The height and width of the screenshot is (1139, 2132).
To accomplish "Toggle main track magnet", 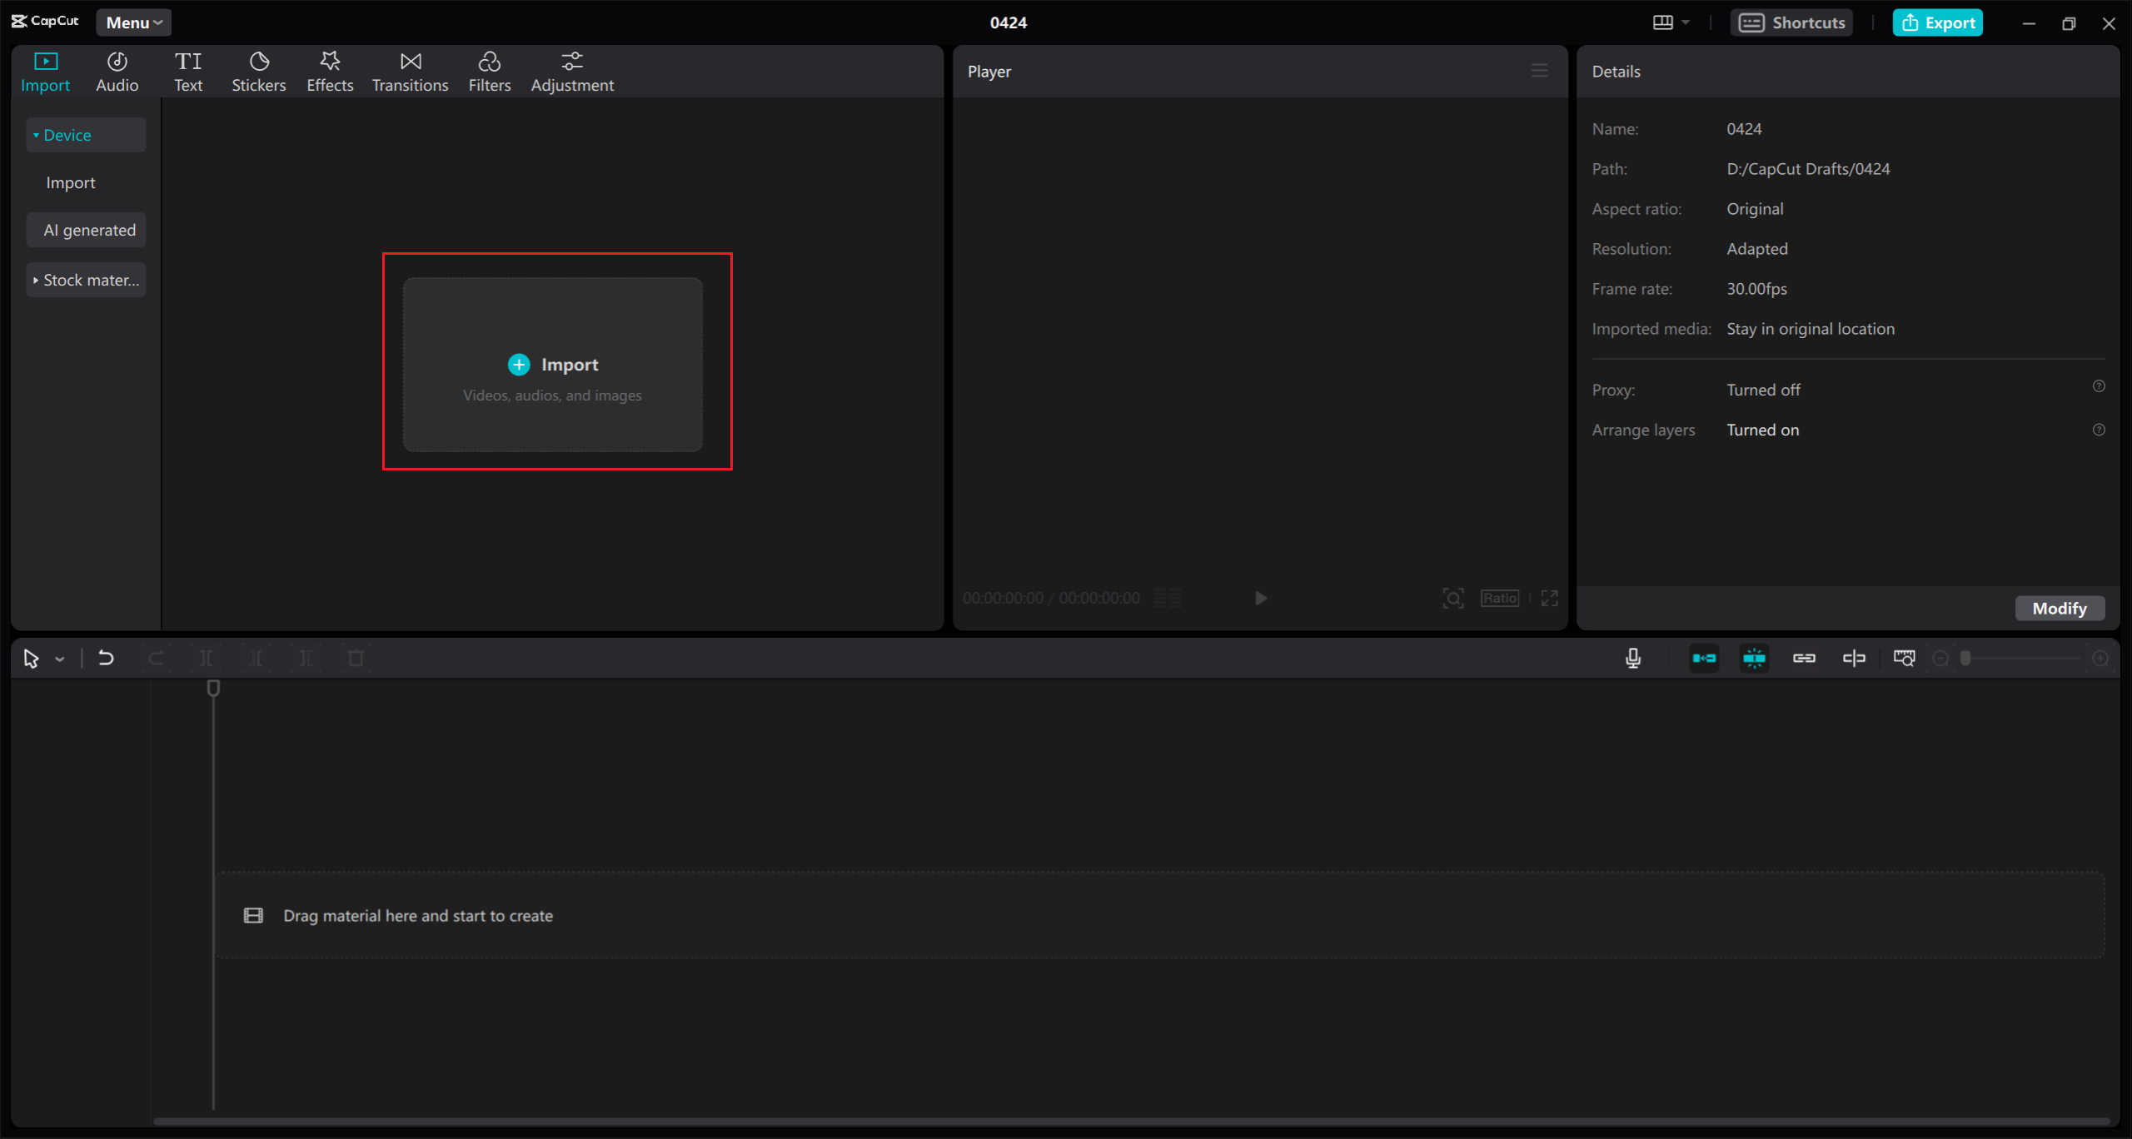I will click(x=1704, y=658).
